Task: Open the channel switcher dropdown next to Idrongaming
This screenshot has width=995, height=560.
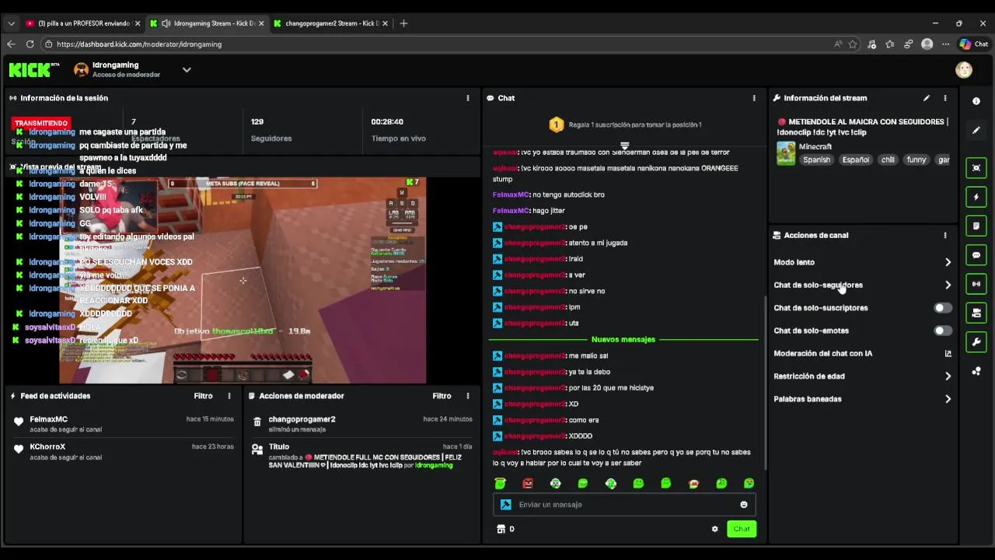Action: click(x=187, y=70)
